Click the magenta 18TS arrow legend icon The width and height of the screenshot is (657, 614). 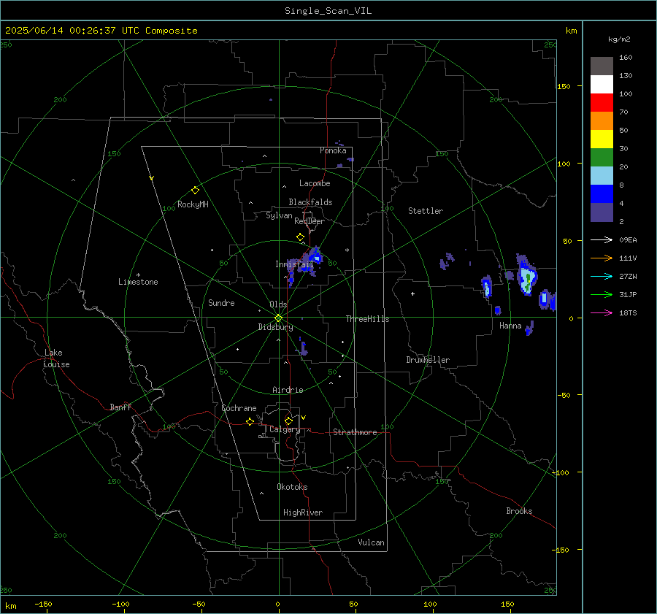(602, 312)
